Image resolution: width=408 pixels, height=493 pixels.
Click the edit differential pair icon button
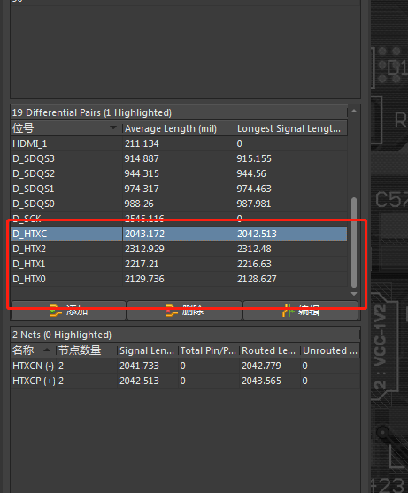(x=301, y=311)
